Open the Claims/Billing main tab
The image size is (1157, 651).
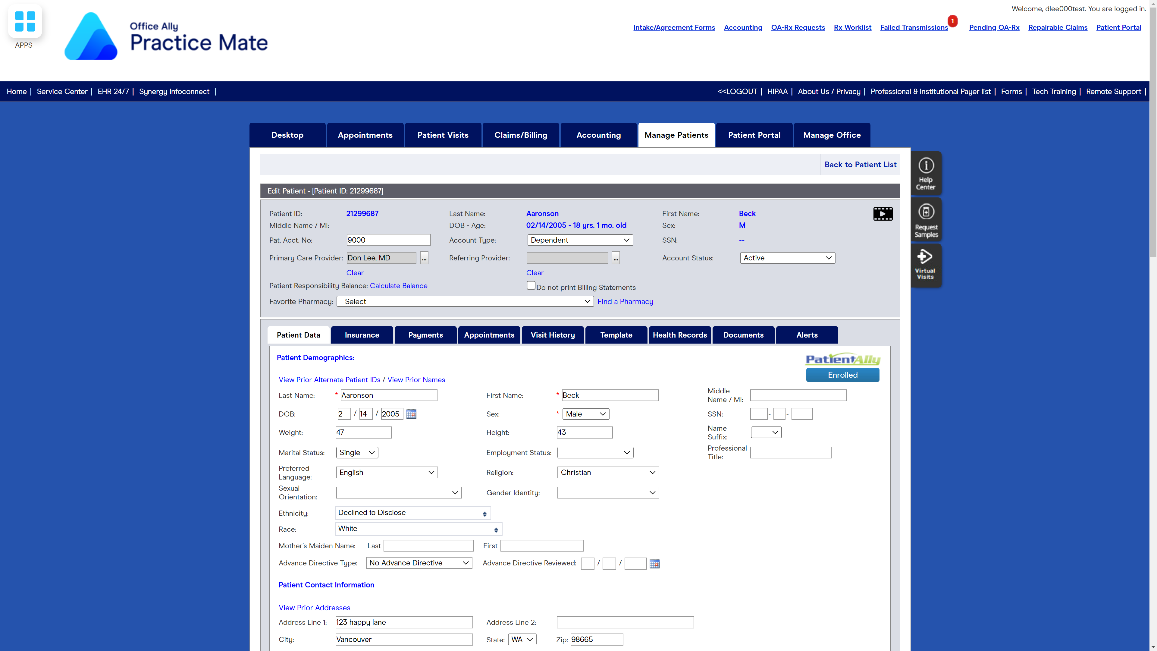pos(521,135)
